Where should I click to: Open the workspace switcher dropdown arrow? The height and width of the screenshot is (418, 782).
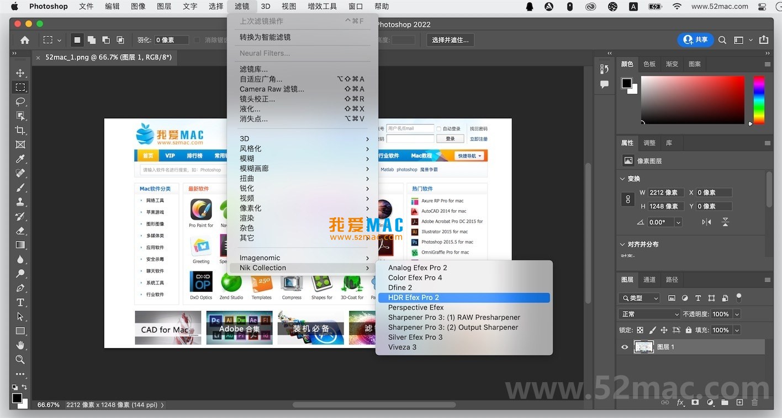(751, 40)
